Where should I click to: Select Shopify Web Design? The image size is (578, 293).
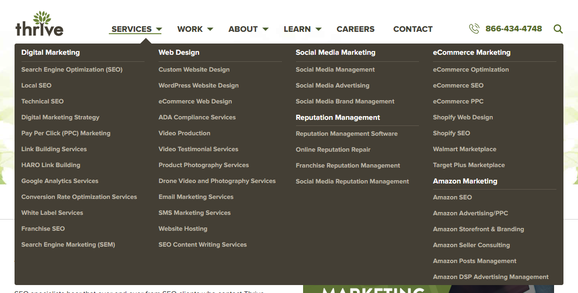[463, 117]
